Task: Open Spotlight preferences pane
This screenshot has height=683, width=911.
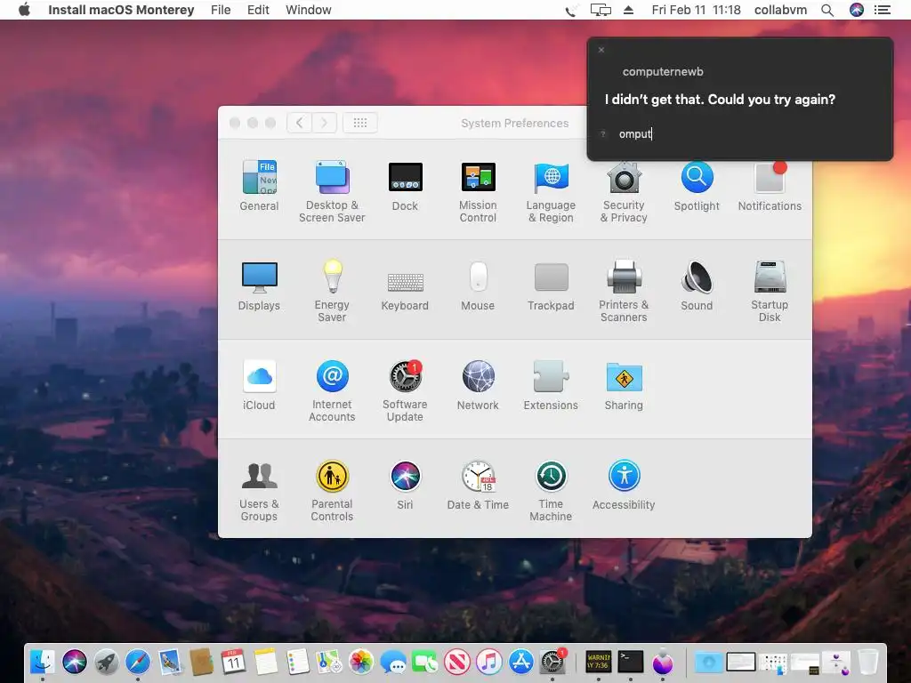Action: [x=697, y=186]
